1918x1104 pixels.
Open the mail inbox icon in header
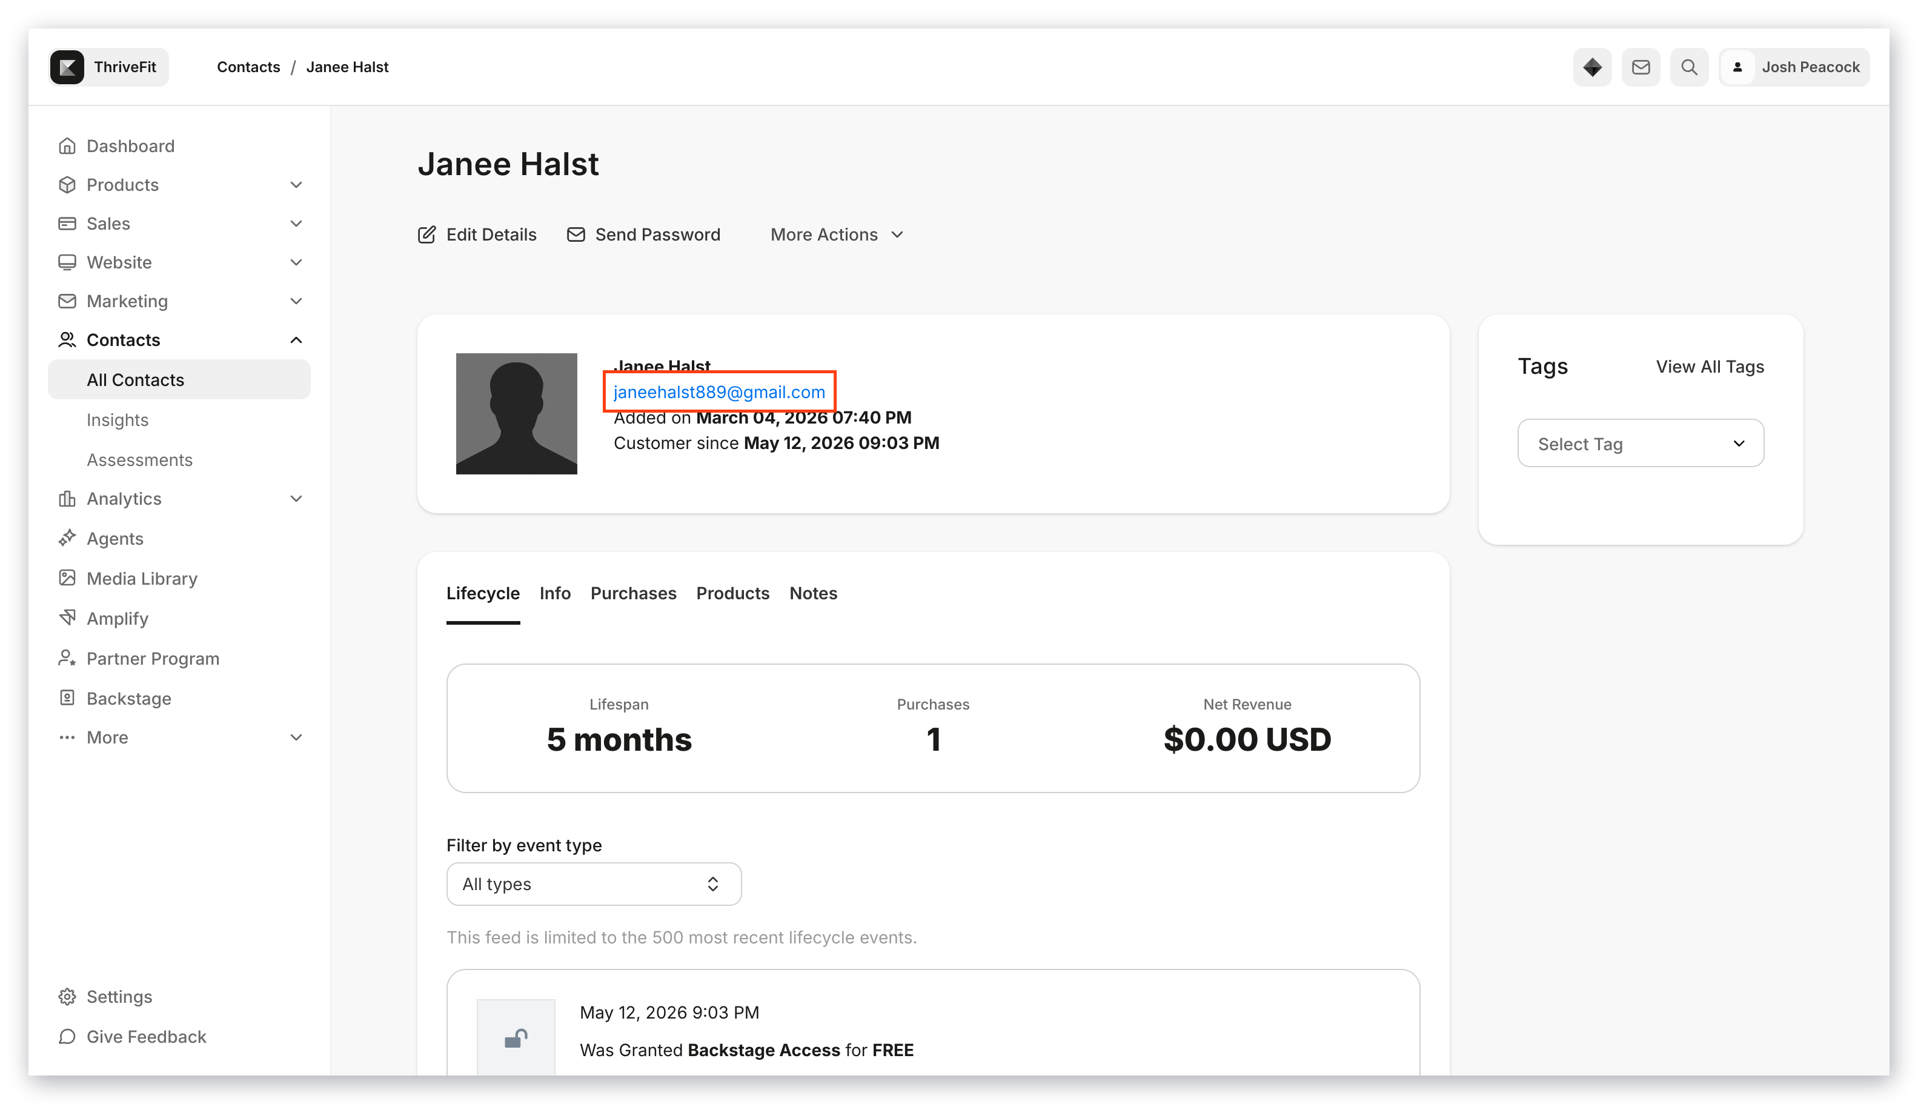coord(1640,67)
